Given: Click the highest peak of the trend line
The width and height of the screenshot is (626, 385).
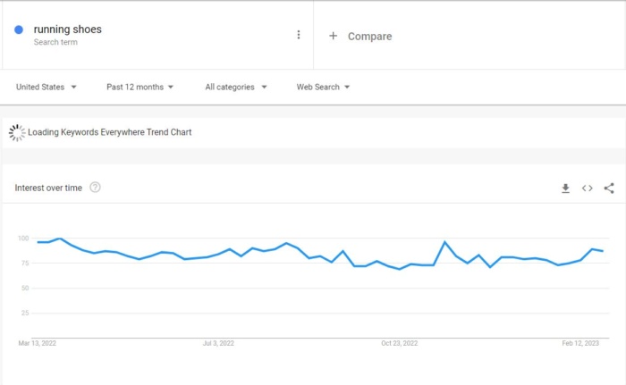Looking at the screenshot, I should (60, 239).
